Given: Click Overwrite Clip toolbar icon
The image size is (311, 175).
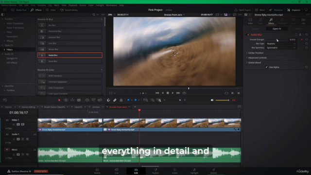Looking at the screenshot, I should (93, 100).
